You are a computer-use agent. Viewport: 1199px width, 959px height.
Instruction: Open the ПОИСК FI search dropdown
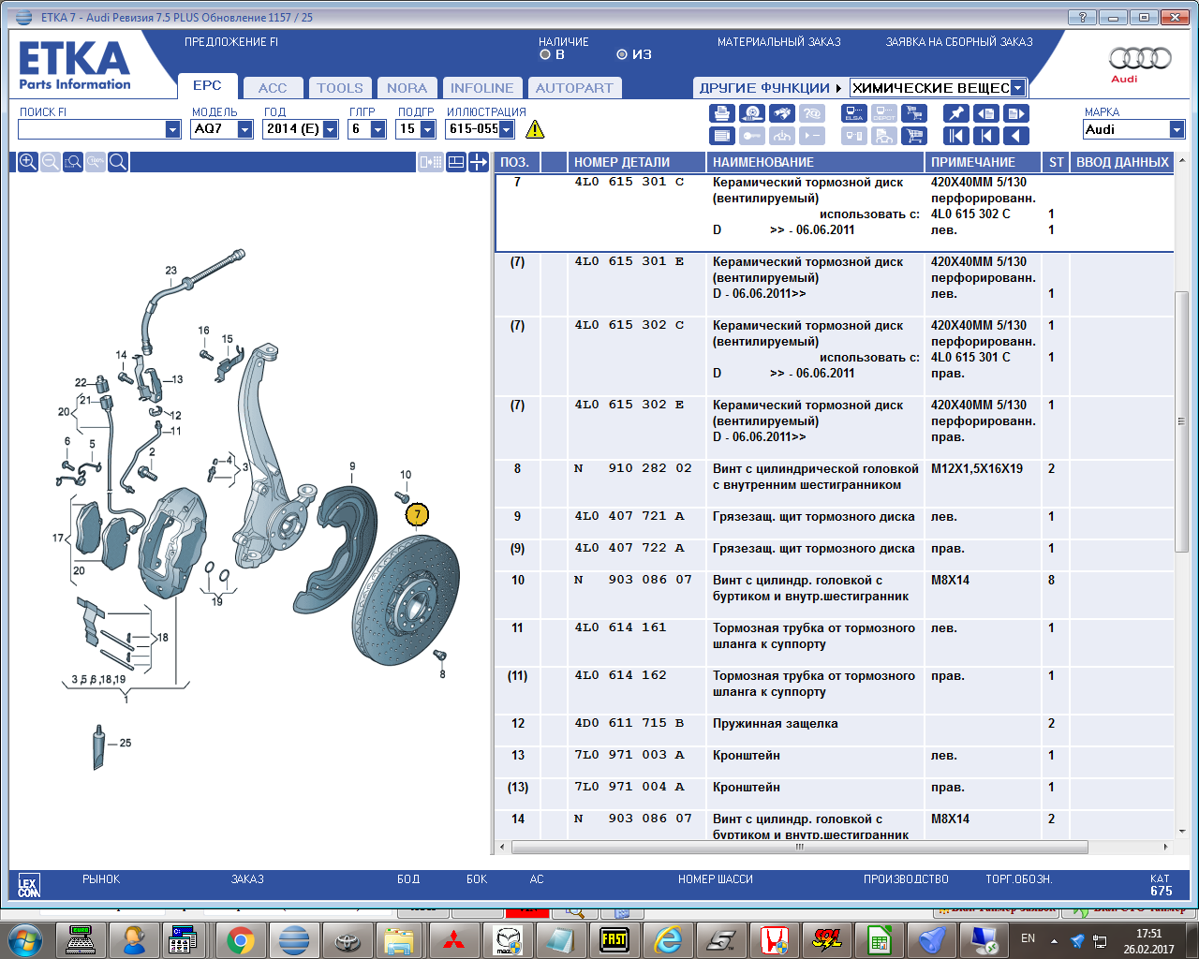pos(172,129)
